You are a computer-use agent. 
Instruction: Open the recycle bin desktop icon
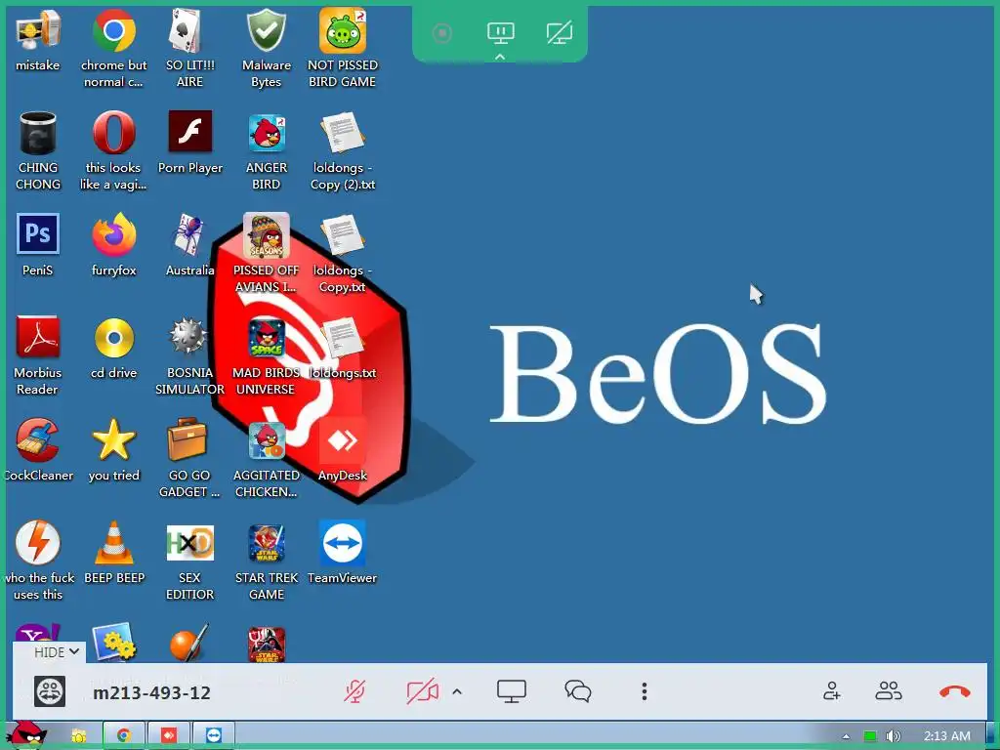[x=38, y=133]
